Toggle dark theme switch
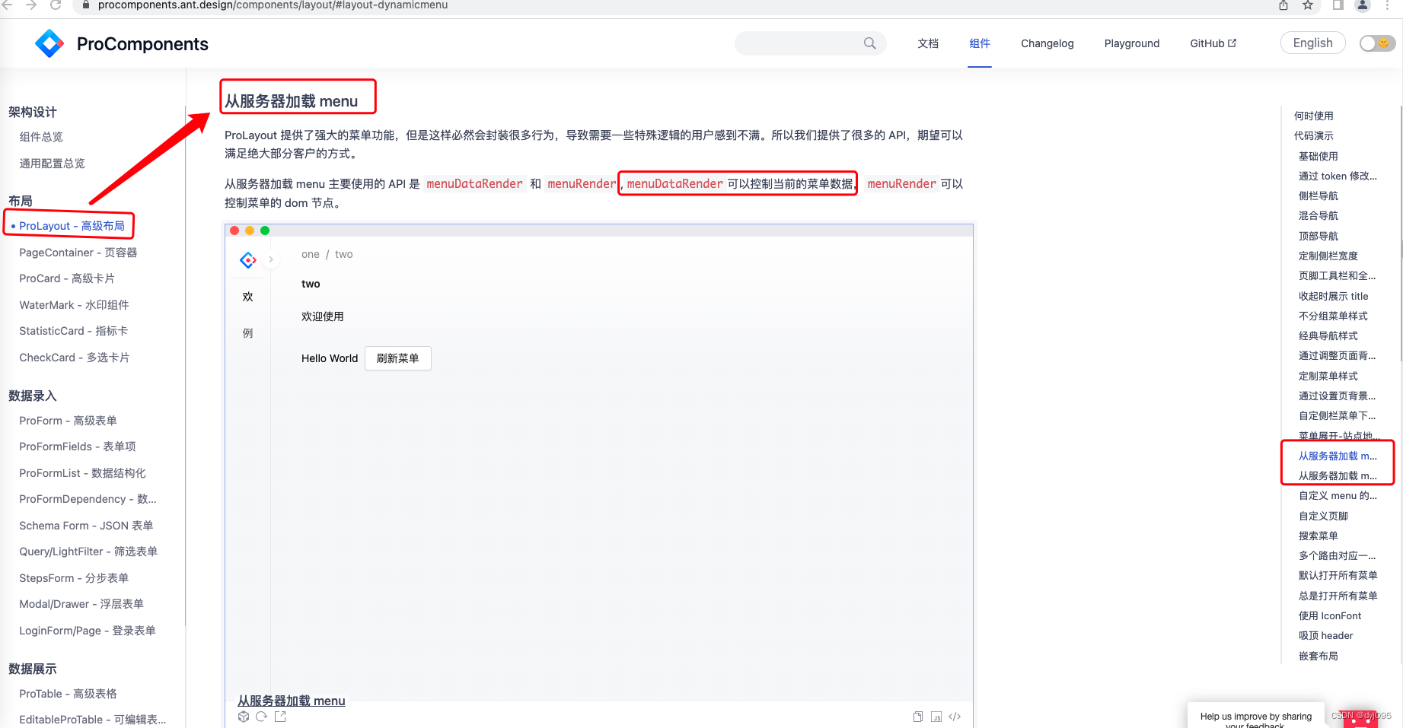Image resolution: width=1403 pixels, height=728 pixels. point(1377,43)
